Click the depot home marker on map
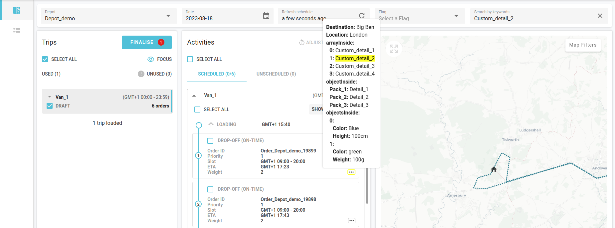 (x=494, y=169)
